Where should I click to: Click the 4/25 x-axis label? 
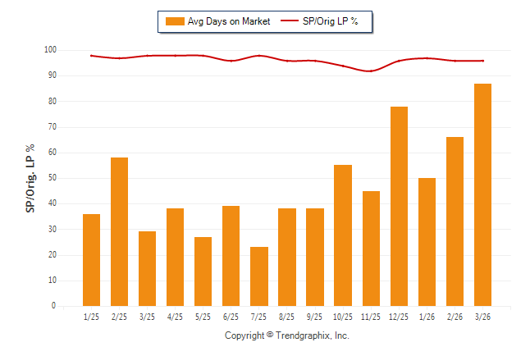tap(176, 317)
